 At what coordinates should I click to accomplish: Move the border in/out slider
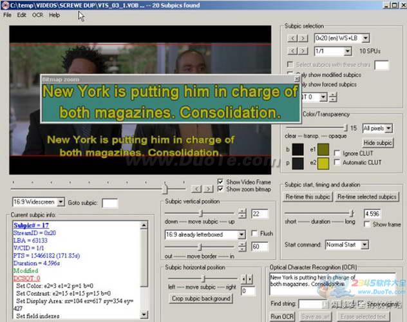[x=200, y=247]
